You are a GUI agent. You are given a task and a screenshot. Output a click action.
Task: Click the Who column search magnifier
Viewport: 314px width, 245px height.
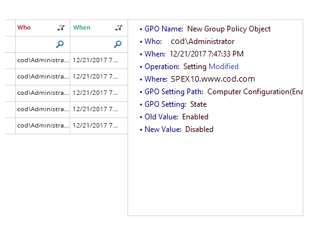[60, 44]
